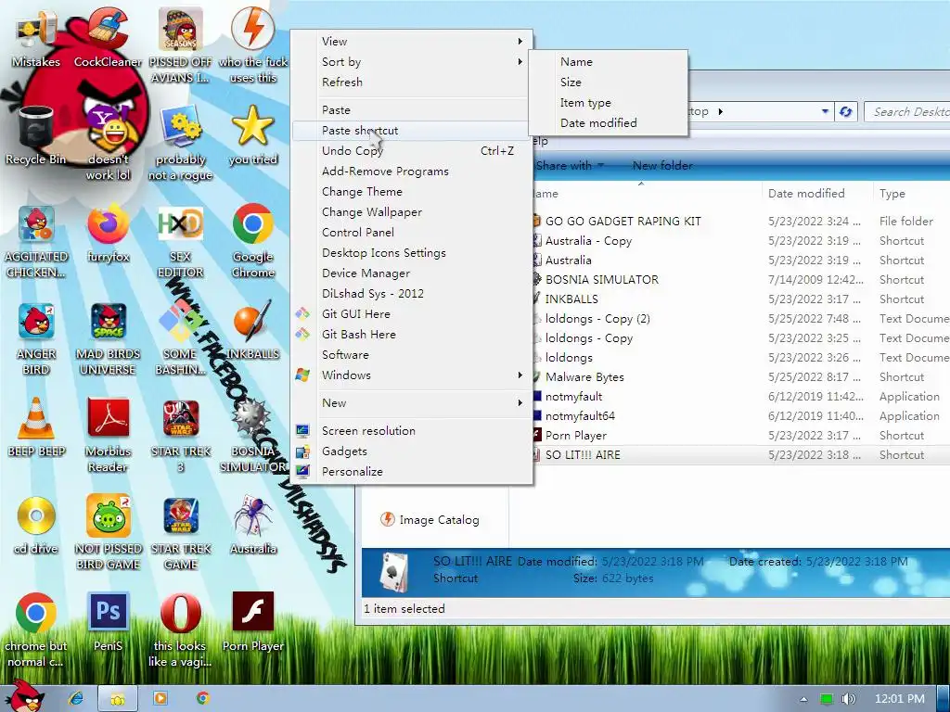Open the 'probably not a rogue' icon
The image size is (950, 712).
(x=181, y=143)
